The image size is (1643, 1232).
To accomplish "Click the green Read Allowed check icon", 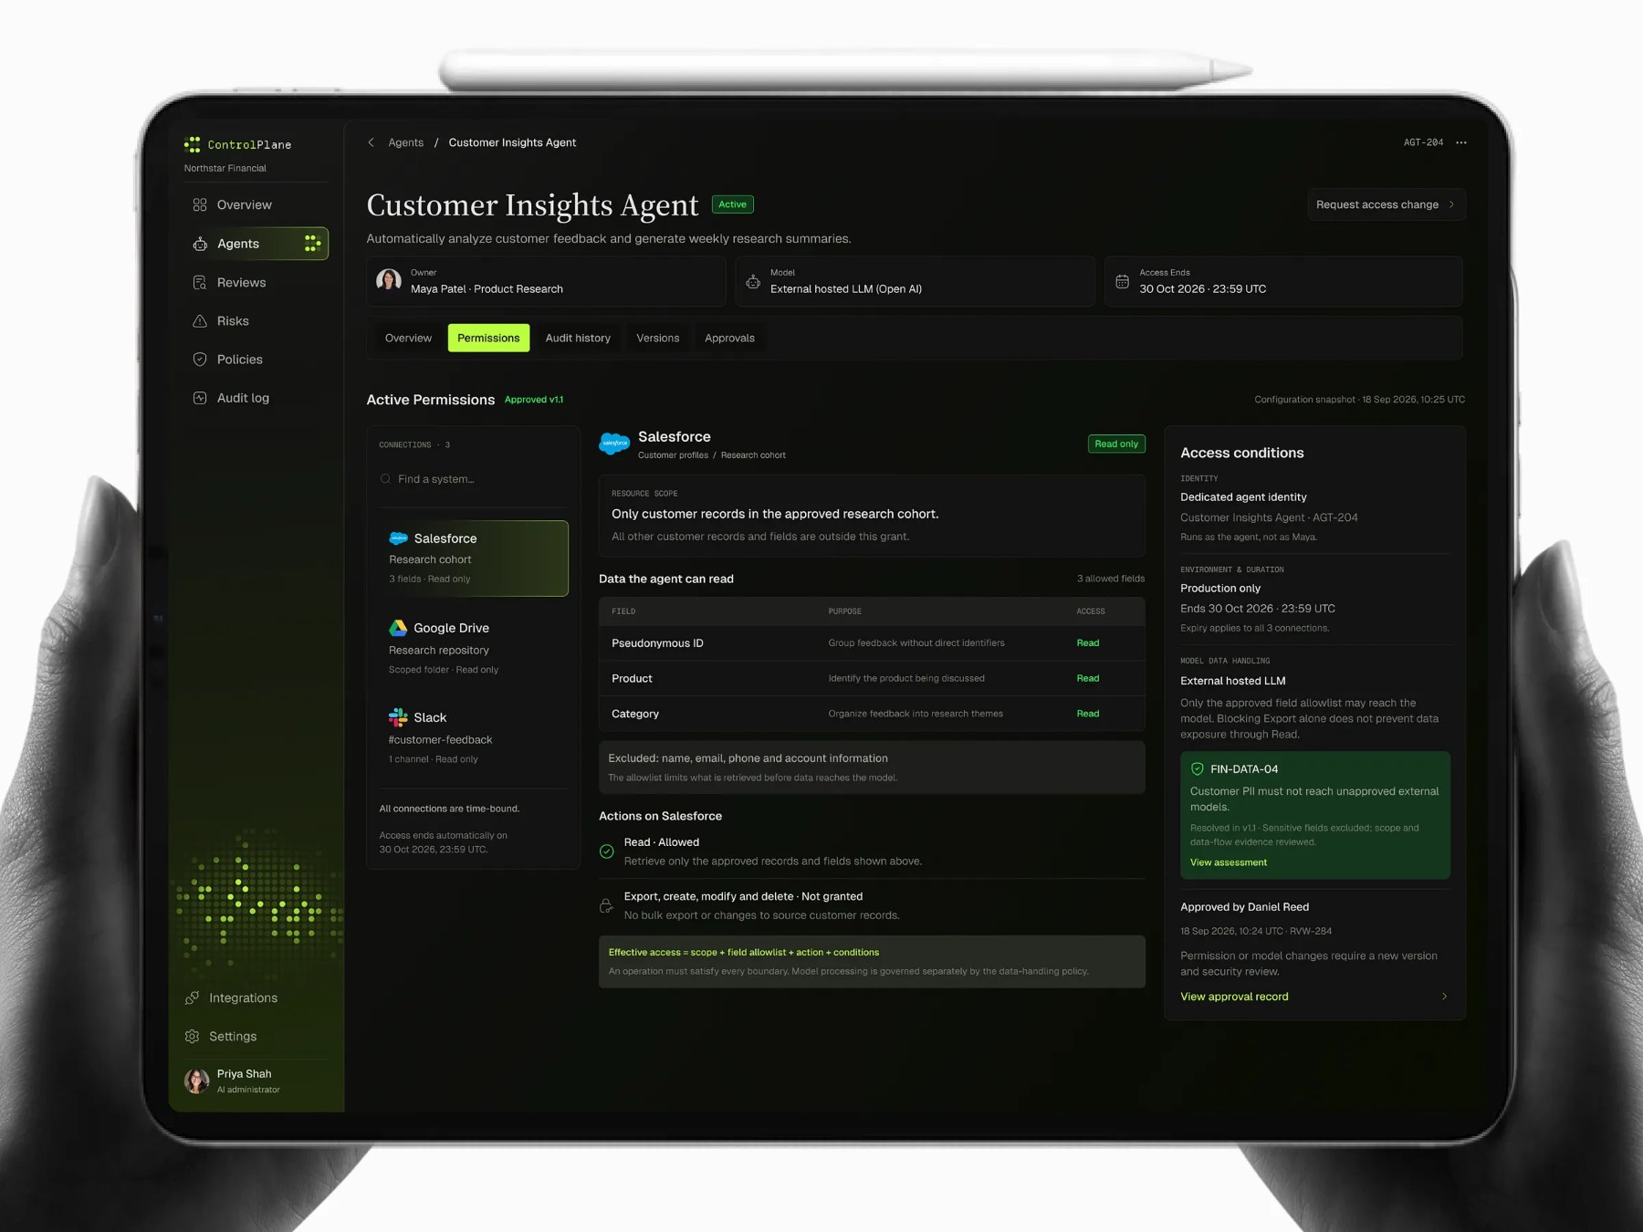I will point(606,851).
